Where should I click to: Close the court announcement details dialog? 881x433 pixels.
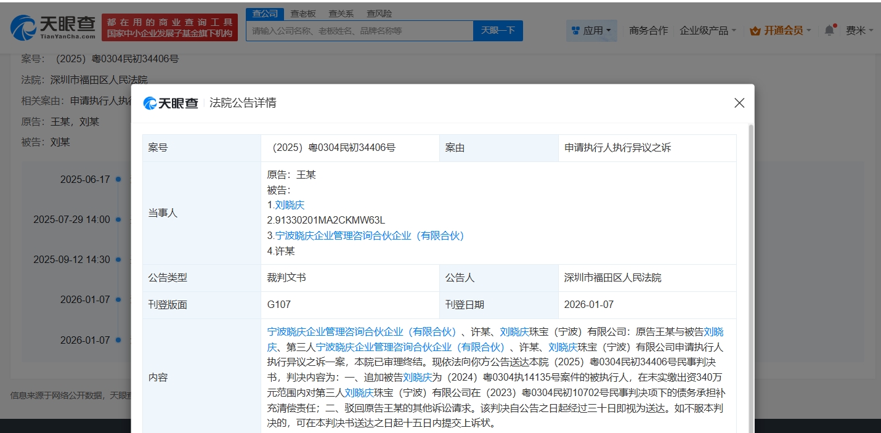pyautogui.click(x=739, y=103)
